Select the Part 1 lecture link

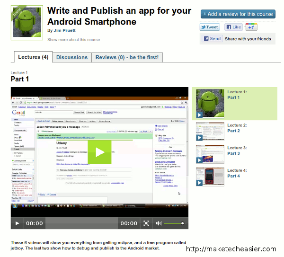233,97
